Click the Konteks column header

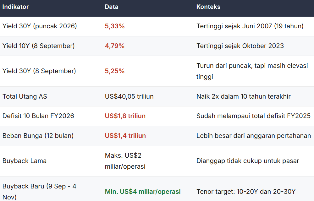pyautogui.click(x=208, y=7)
